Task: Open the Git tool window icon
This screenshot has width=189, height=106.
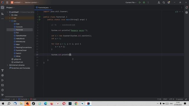Action: (2, 95)
